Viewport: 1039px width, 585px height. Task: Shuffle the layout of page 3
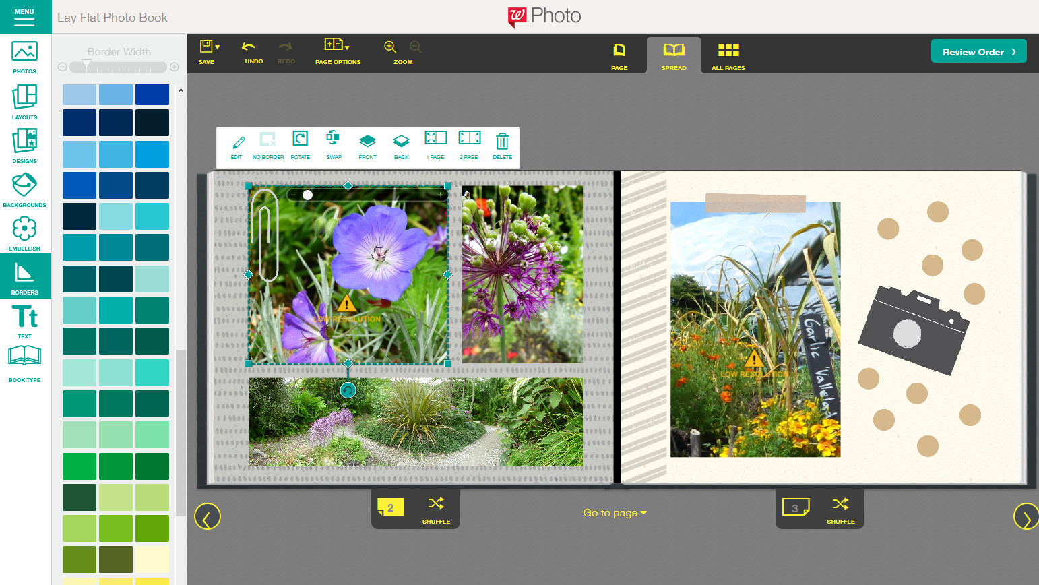pos(841,510)
